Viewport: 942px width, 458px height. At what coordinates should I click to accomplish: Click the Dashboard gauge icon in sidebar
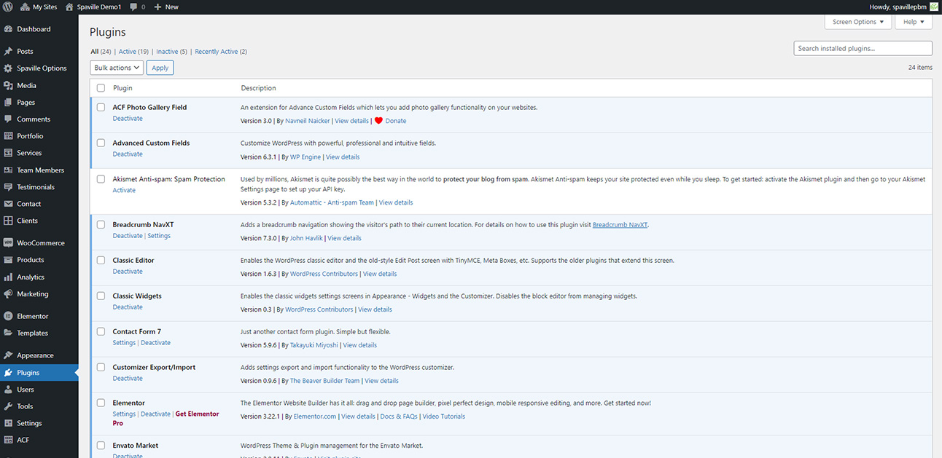[8, 29]
